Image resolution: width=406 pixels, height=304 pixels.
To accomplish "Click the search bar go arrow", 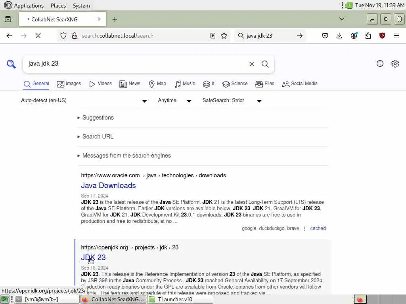I will coord(300,36).
